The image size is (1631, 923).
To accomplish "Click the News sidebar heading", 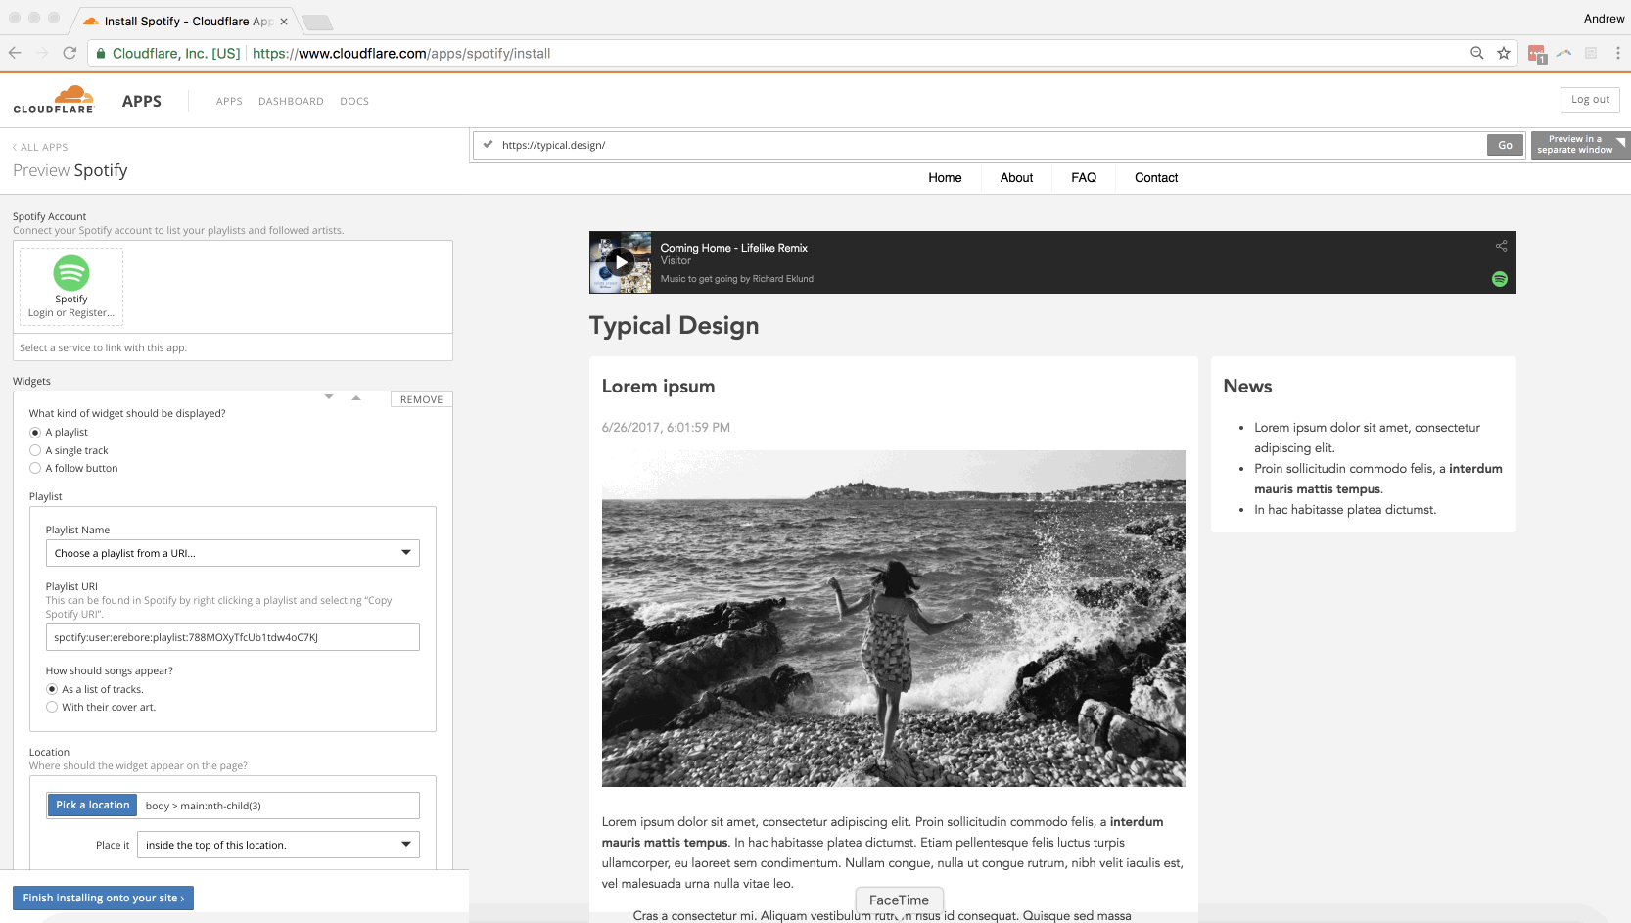I will [x=1247, y=387].
